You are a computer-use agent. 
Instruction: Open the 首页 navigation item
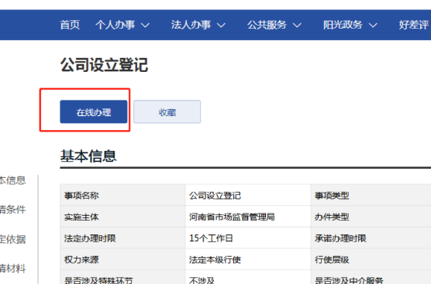pos(70,25)
